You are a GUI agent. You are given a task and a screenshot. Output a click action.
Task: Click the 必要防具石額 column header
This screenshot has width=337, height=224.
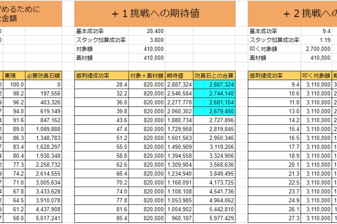click(43, 74)
